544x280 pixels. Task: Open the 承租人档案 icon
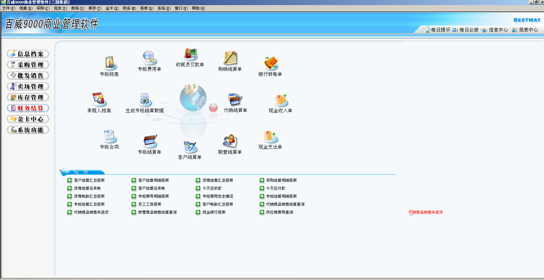coord(99,99)
